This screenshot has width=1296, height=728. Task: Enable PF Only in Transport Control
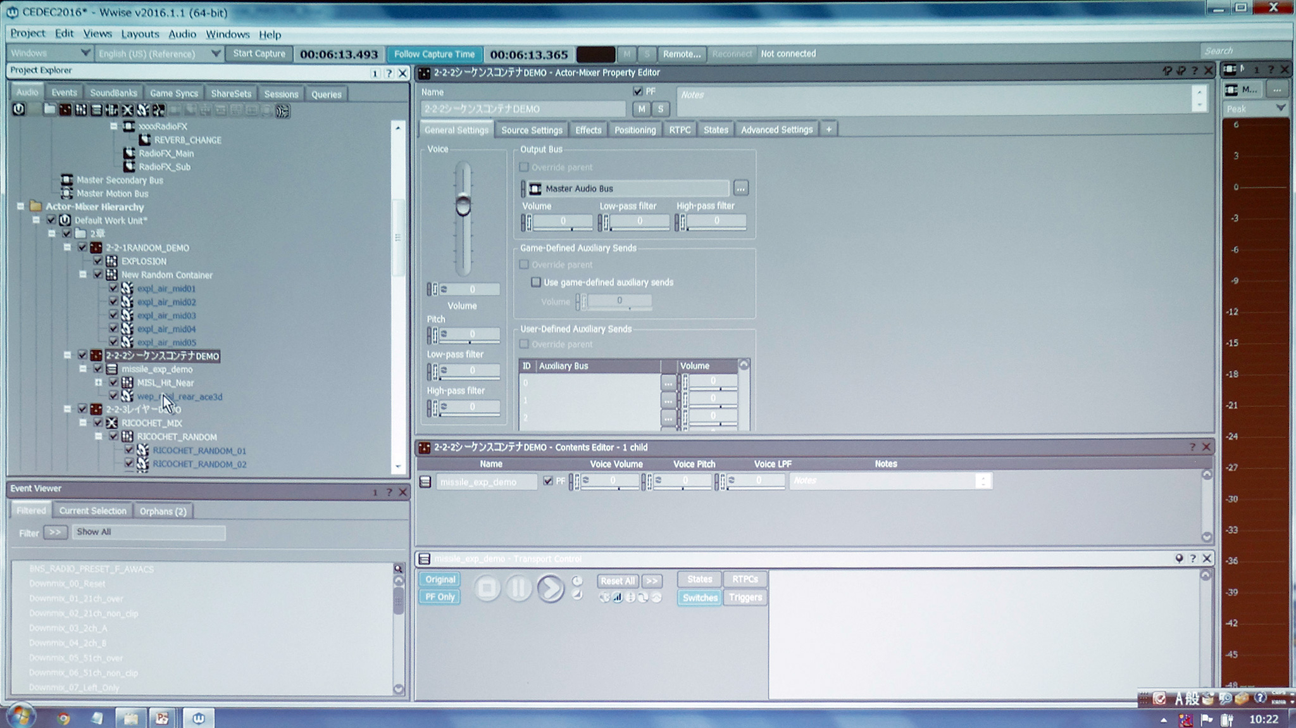(440, 596)
